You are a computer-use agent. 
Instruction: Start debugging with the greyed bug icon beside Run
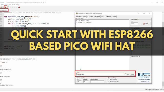coord(8,7)
